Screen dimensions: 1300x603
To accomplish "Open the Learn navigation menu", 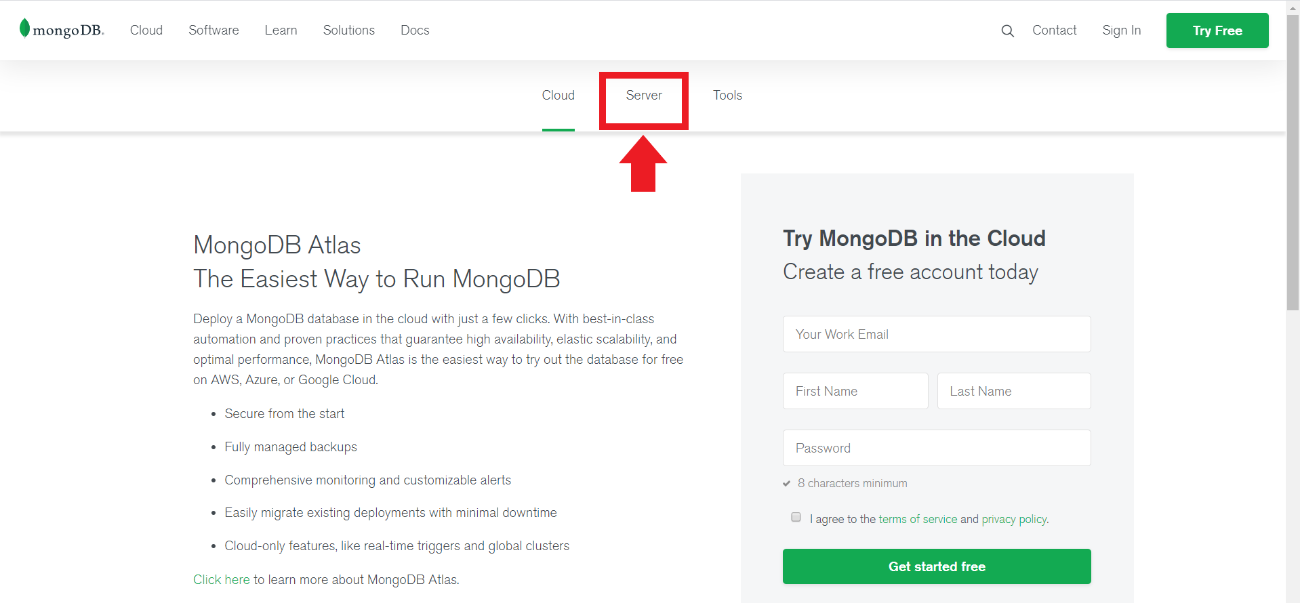I will pos(281,30).
